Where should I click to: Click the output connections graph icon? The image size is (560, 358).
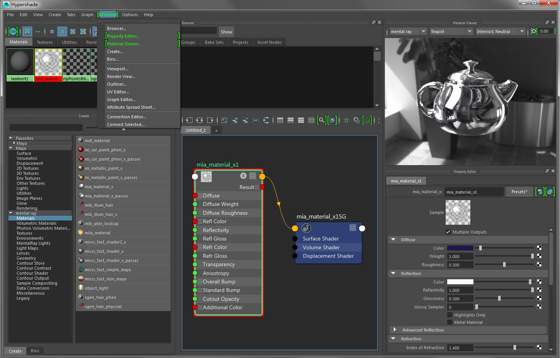[210, 120]
